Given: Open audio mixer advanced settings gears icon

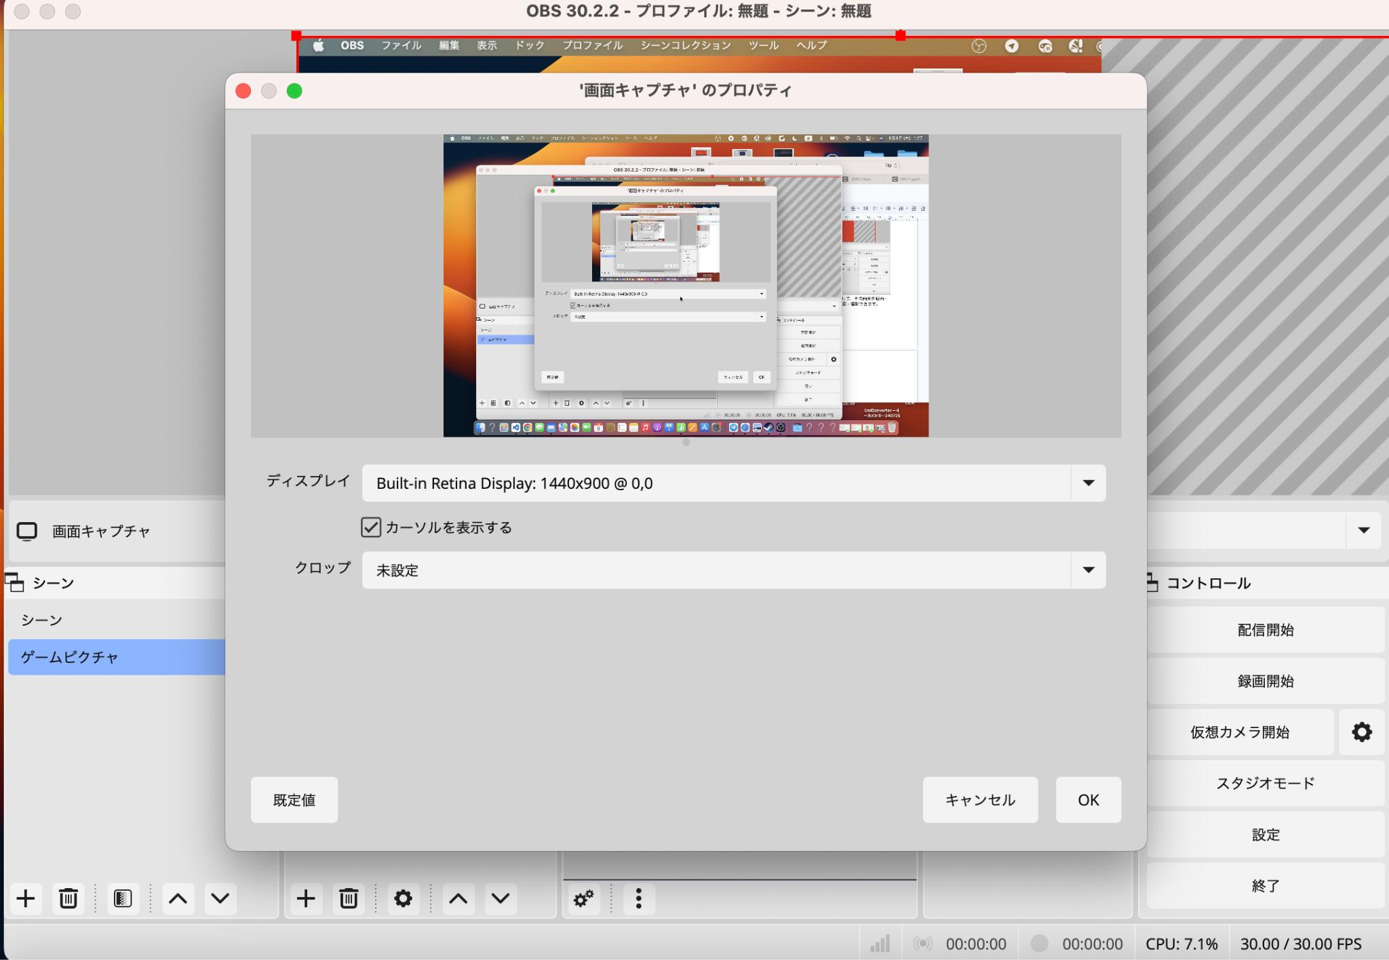Looking at the screenshot, I should [x=584, y=899].
